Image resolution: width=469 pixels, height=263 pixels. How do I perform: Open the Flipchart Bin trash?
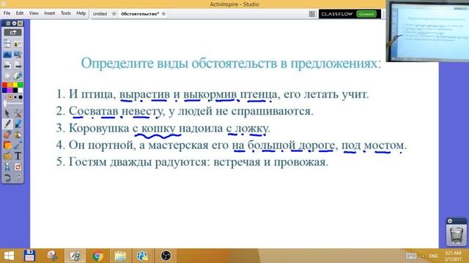pos(456,235)
